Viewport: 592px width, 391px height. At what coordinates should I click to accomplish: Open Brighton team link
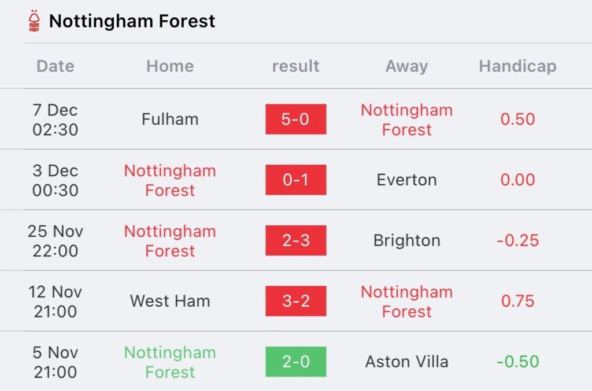406,240
